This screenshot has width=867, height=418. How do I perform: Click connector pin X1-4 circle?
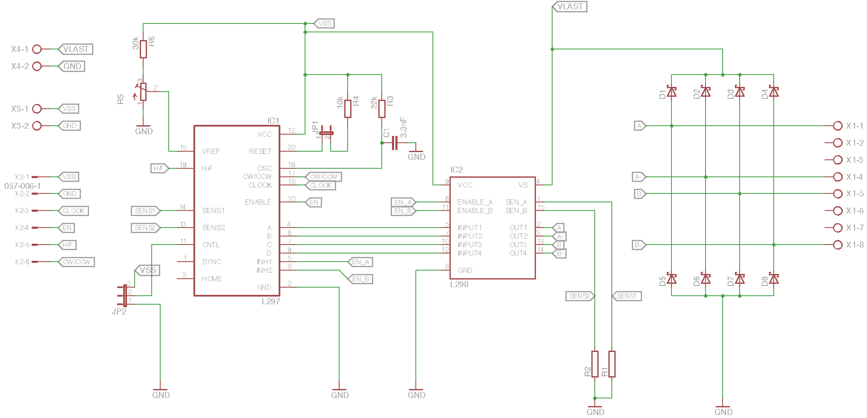tap(838, 177)
